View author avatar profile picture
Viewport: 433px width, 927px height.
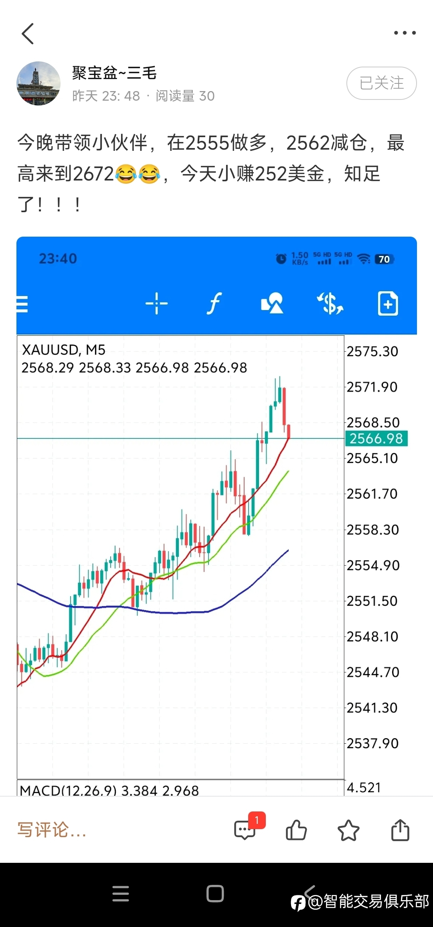coord(38,83)
